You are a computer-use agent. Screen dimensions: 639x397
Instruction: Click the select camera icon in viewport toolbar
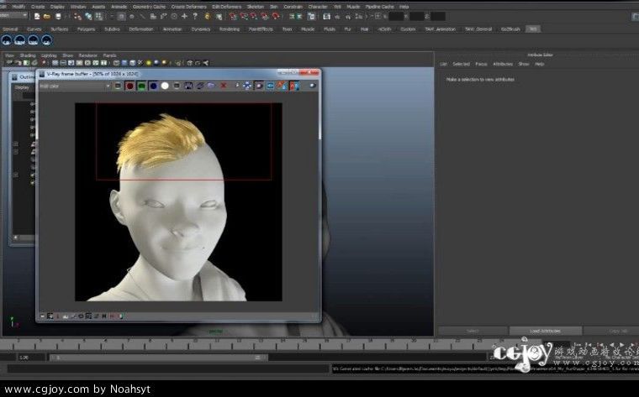[10, 63]
